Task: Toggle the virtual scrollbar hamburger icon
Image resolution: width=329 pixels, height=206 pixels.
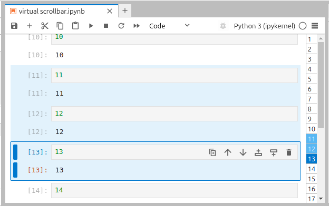Action: (315, 26)
